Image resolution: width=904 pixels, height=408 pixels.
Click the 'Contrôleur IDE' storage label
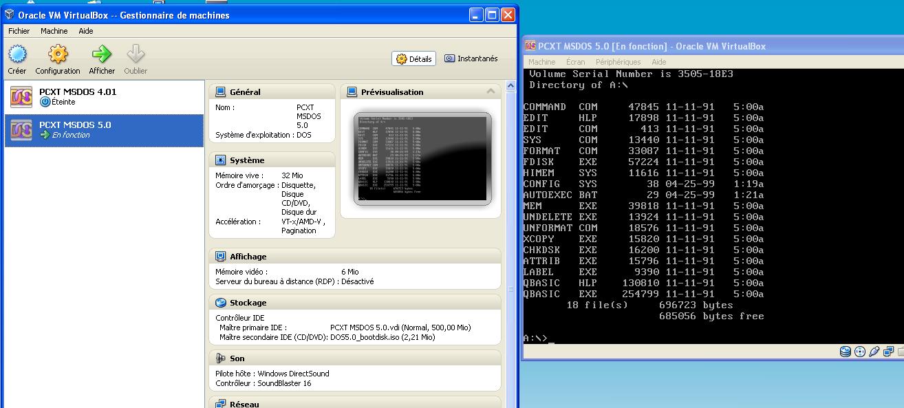pyautogui.click(x=240, y=318)
